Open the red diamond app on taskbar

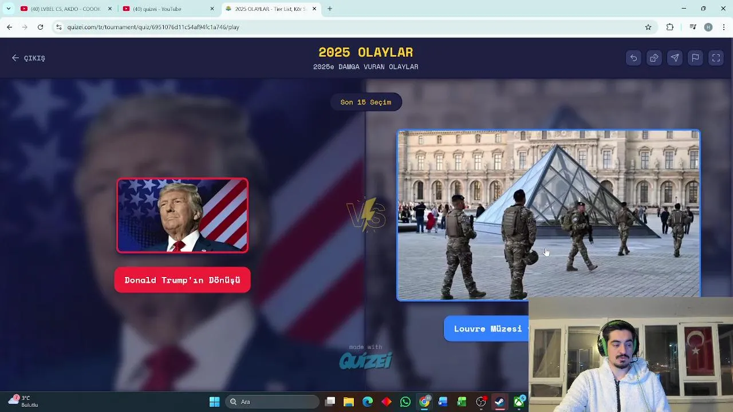387,402
